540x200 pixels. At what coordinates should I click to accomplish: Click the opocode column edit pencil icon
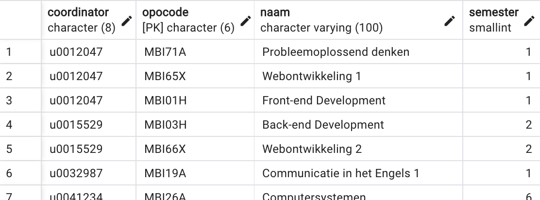(x=246, y=21)
